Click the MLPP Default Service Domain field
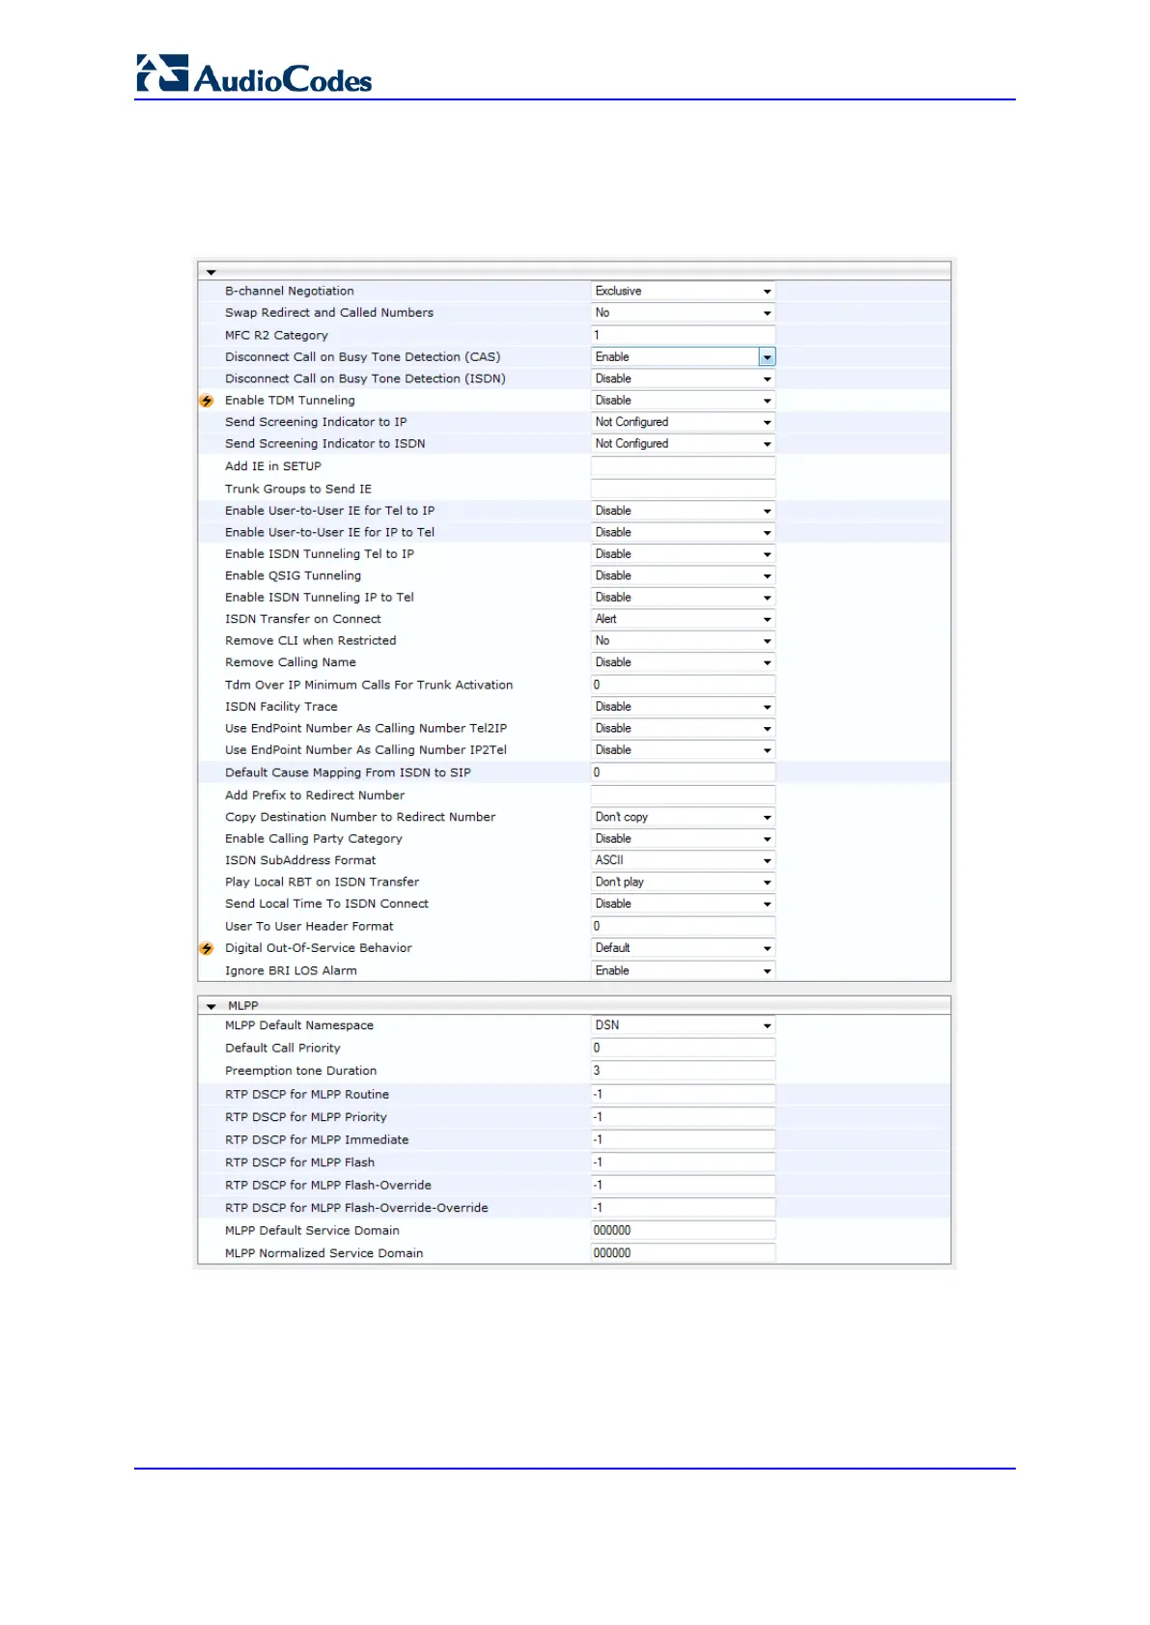 click(683, 1230)
